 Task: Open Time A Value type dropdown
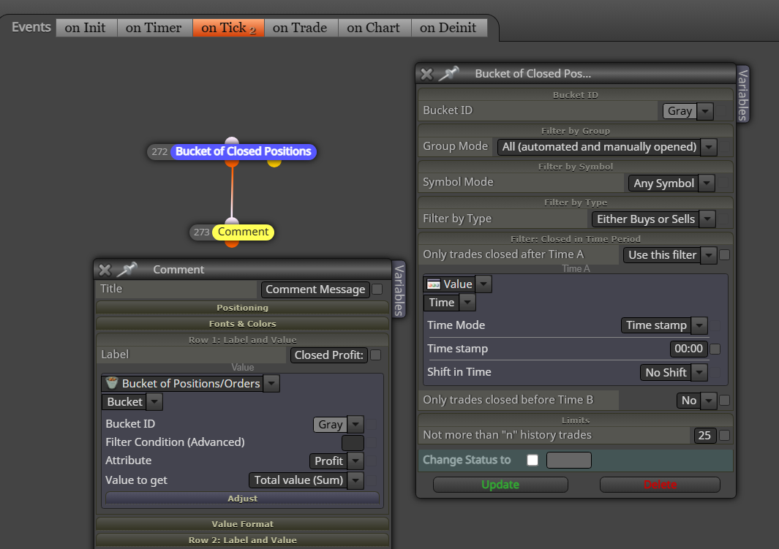(483, 284)
